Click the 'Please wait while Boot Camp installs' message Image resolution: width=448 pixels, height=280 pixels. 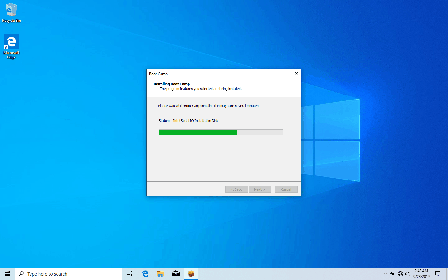click(208, 106)
